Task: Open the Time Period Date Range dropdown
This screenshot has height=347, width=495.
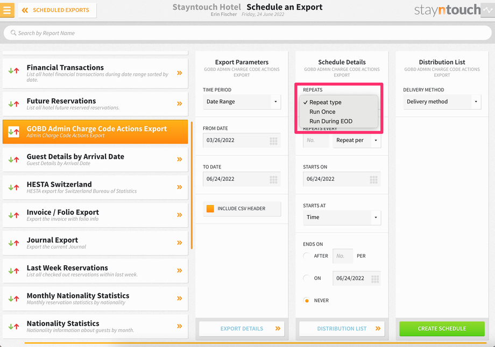Action: 242,102
